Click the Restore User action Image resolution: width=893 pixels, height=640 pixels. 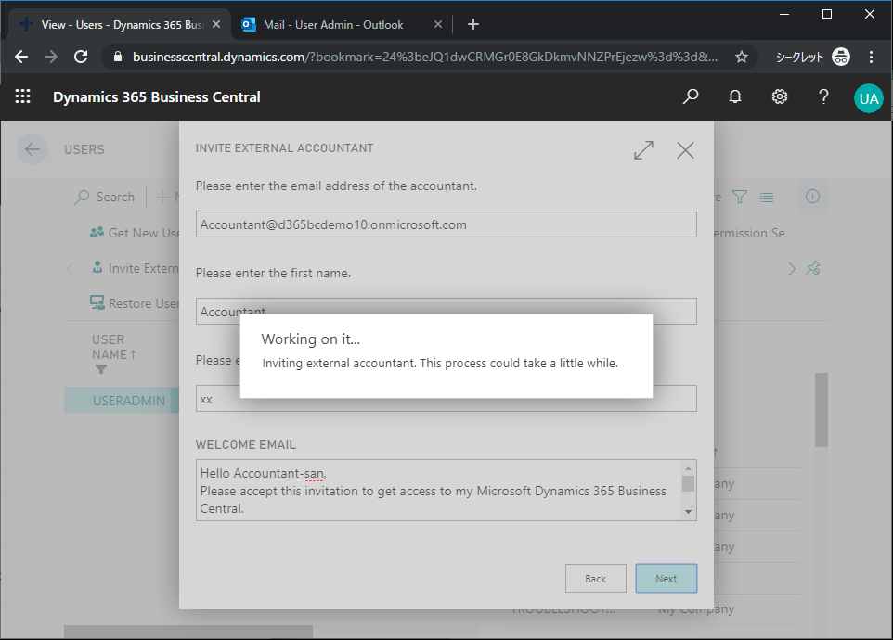click(136, 303)
